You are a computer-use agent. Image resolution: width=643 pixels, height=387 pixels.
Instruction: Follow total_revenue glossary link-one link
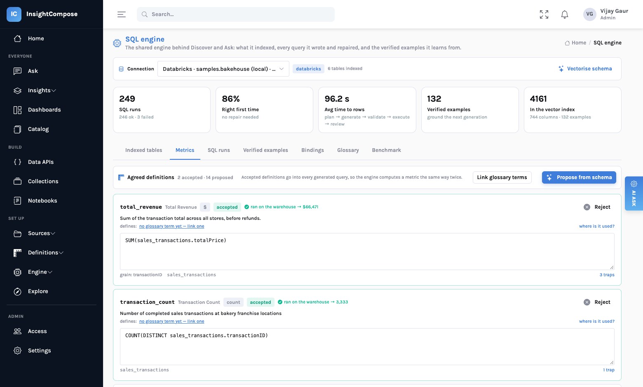point(171,226)
